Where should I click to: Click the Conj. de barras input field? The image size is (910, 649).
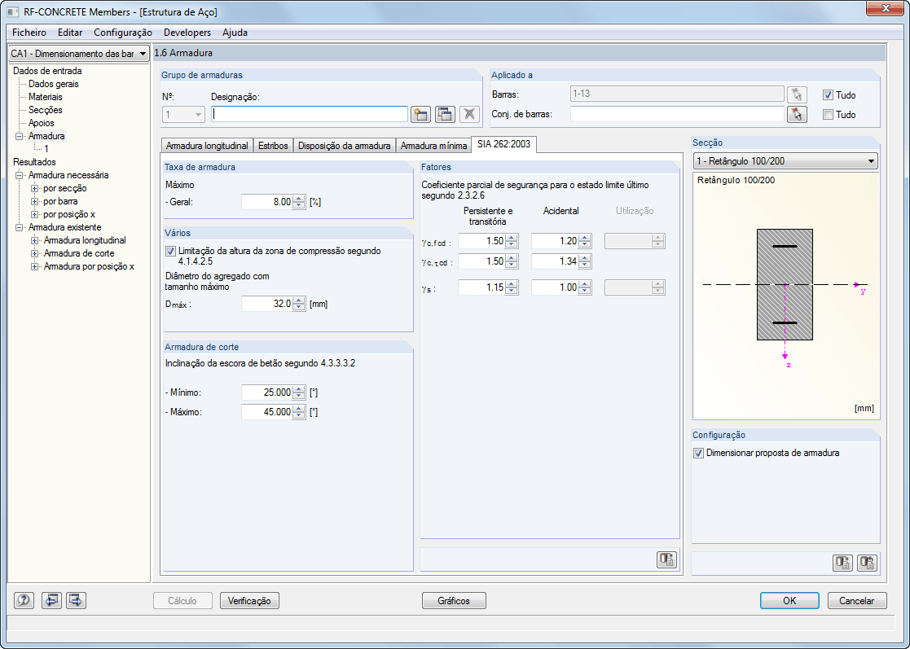coord(677,114)
